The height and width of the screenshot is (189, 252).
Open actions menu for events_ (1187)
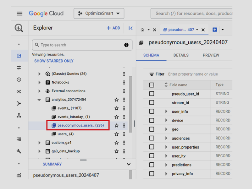[124, 108]
